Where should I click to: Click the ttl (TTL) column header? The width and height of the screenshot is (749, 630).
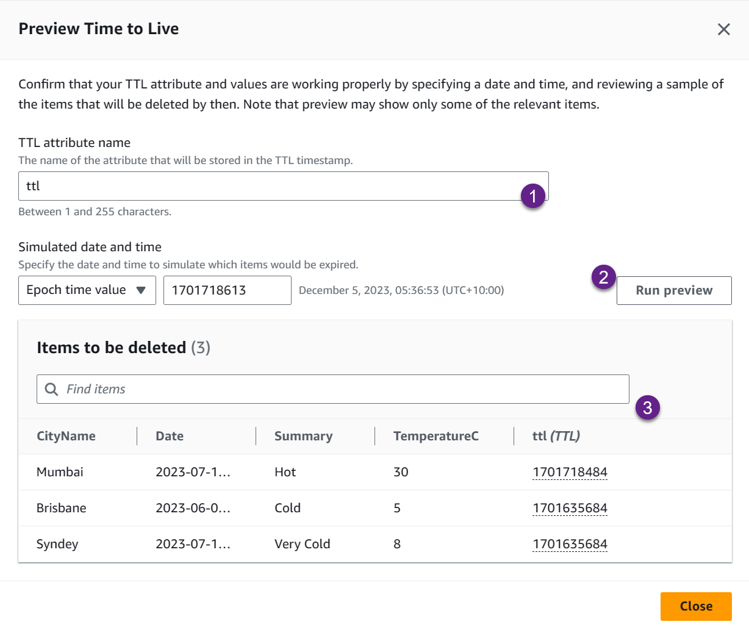pyautogui.click(x=556, y=436)
